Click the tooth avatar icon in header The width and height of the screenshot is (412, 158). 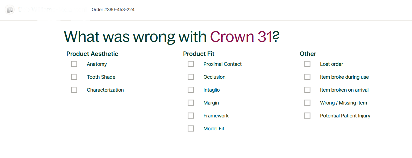pyautogui.click(x=10, y=10)
